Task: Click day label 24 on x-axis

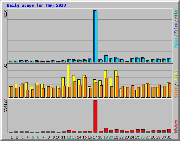Action: click(132, 137)
